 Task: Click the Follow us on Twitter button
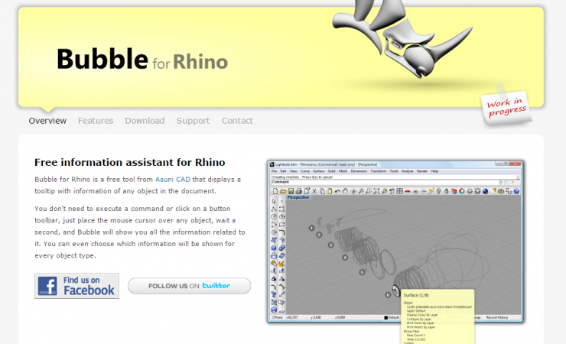[189, 286]
